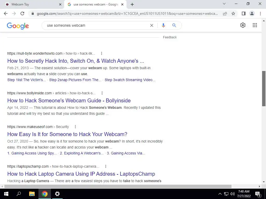Screen dimensions: 266x199
Task: Show hidden system tray icons
Action: pos(220,194)
